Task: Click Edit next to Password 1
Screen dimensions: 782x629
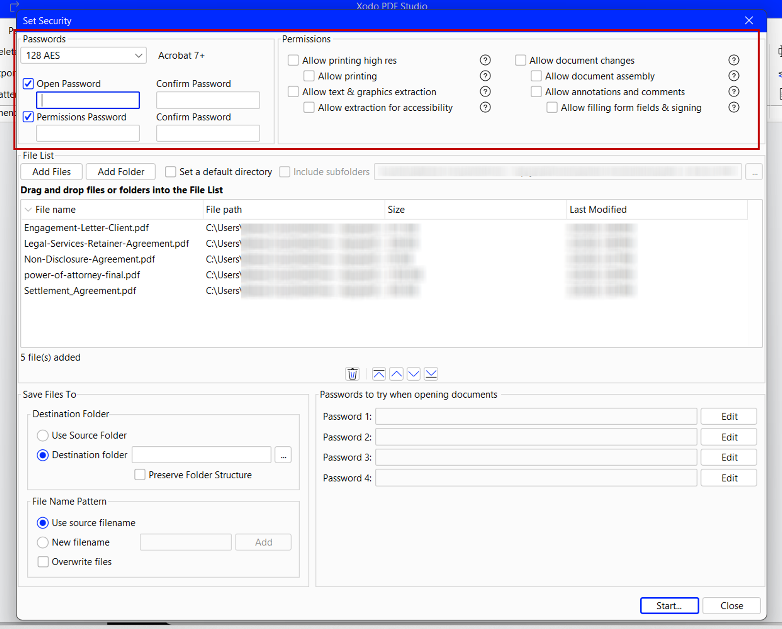Action: pos(729,416)
